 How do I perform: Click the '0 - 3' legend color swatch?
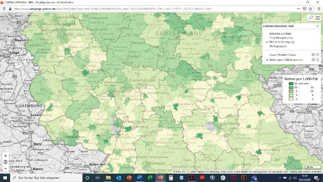tap(291, 99)
